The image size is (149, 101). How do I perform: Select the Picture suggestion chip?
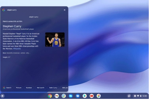(19, 88)
